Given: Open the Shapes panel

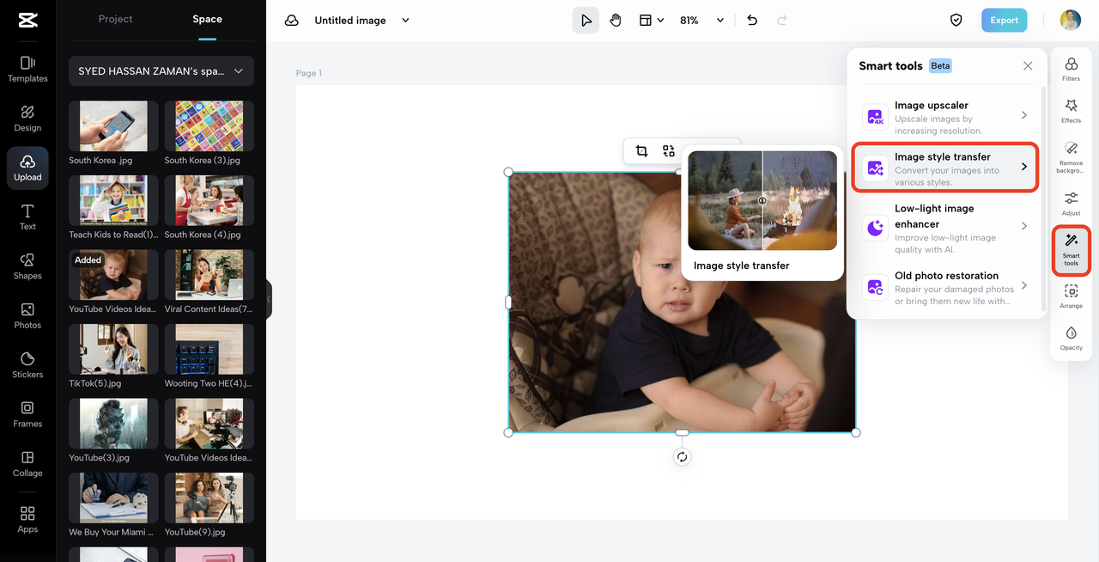Looking at the screenshot, I should click(x=27, y=266).
